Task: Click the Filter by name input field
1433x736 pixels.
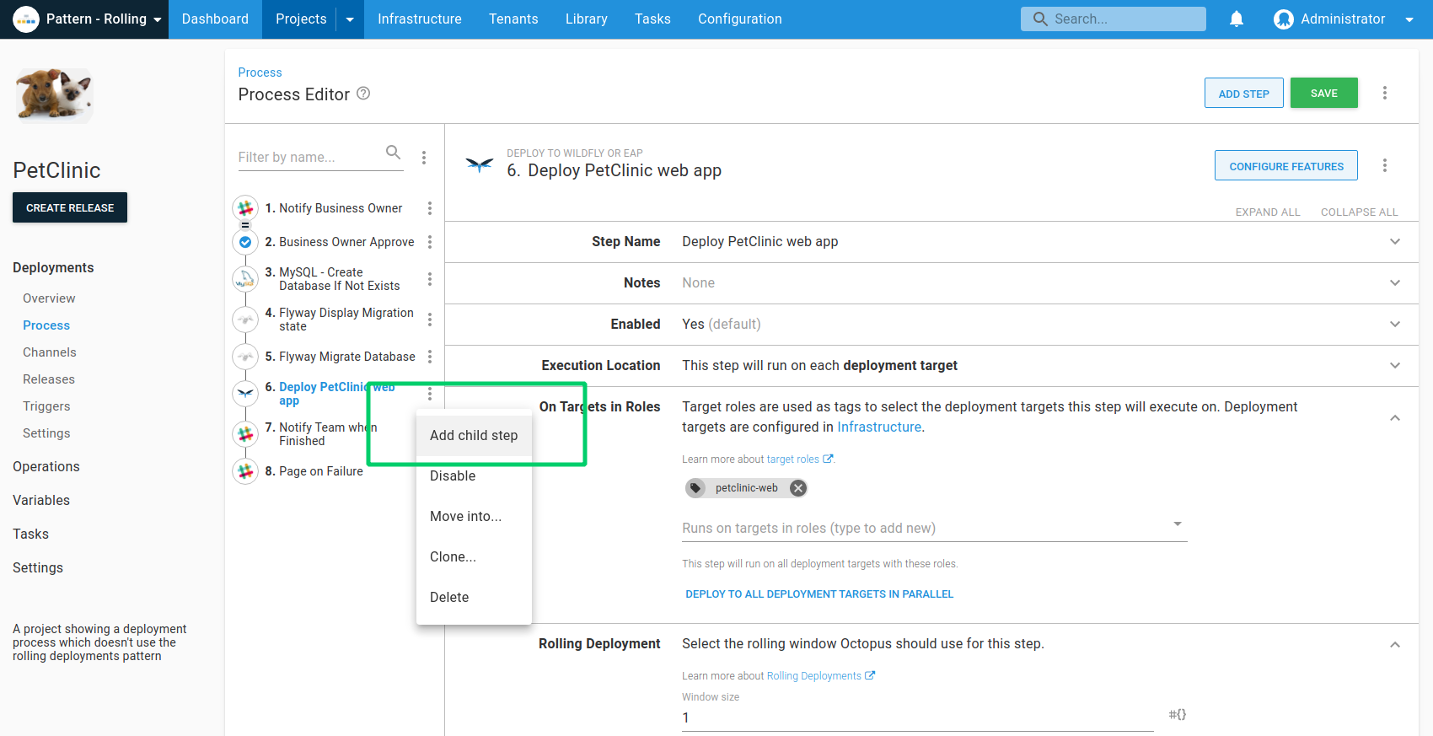Action: coord(309,157)
